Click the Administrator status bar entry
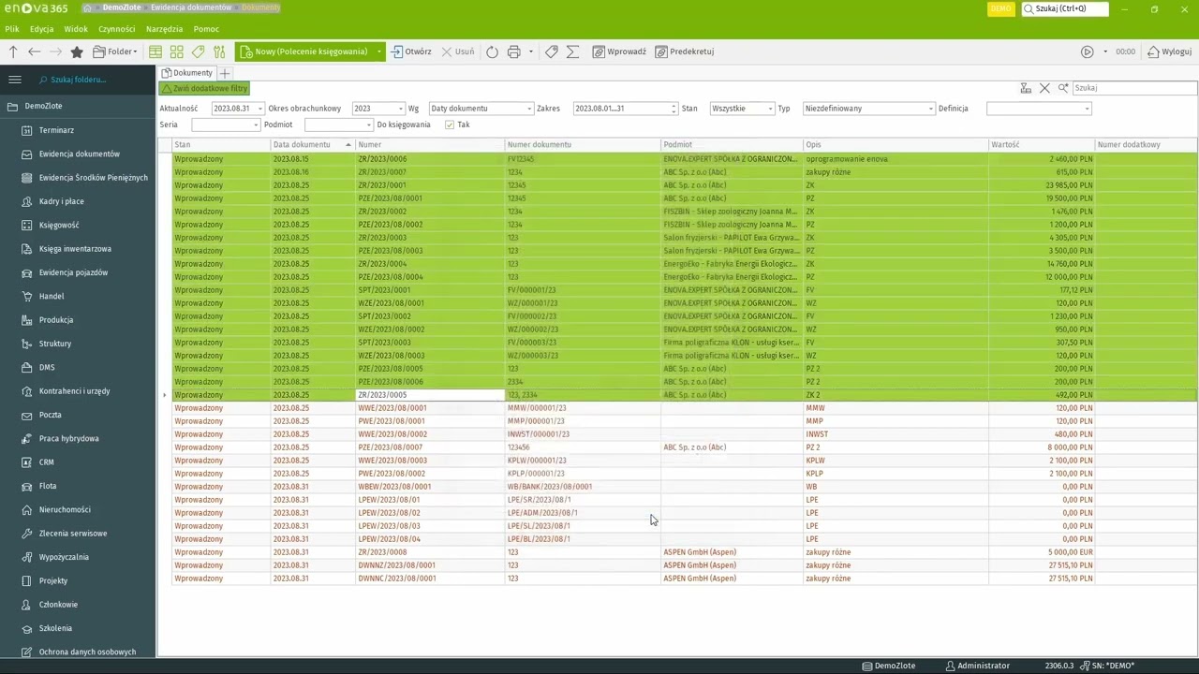This screenshot has width=1199, height=674. click(x=978, y=666)
